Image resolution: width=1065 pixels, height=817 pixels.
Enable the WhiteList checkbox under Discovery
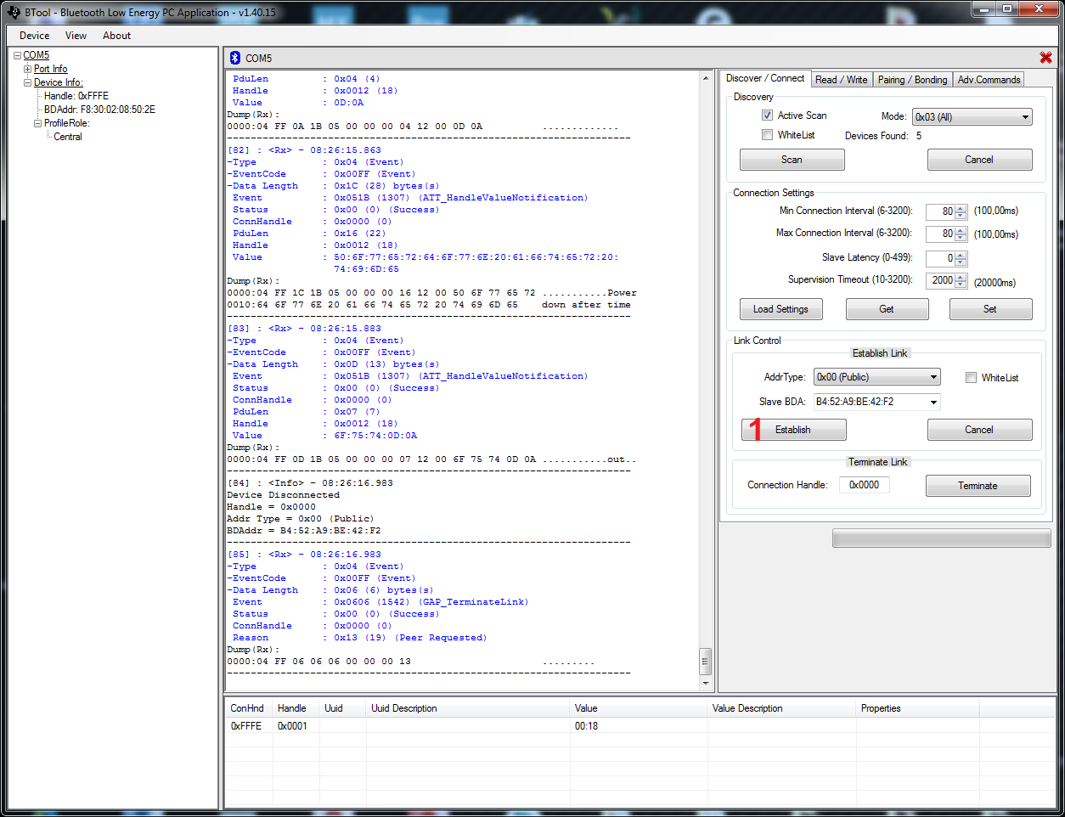(x=767, y=135)
